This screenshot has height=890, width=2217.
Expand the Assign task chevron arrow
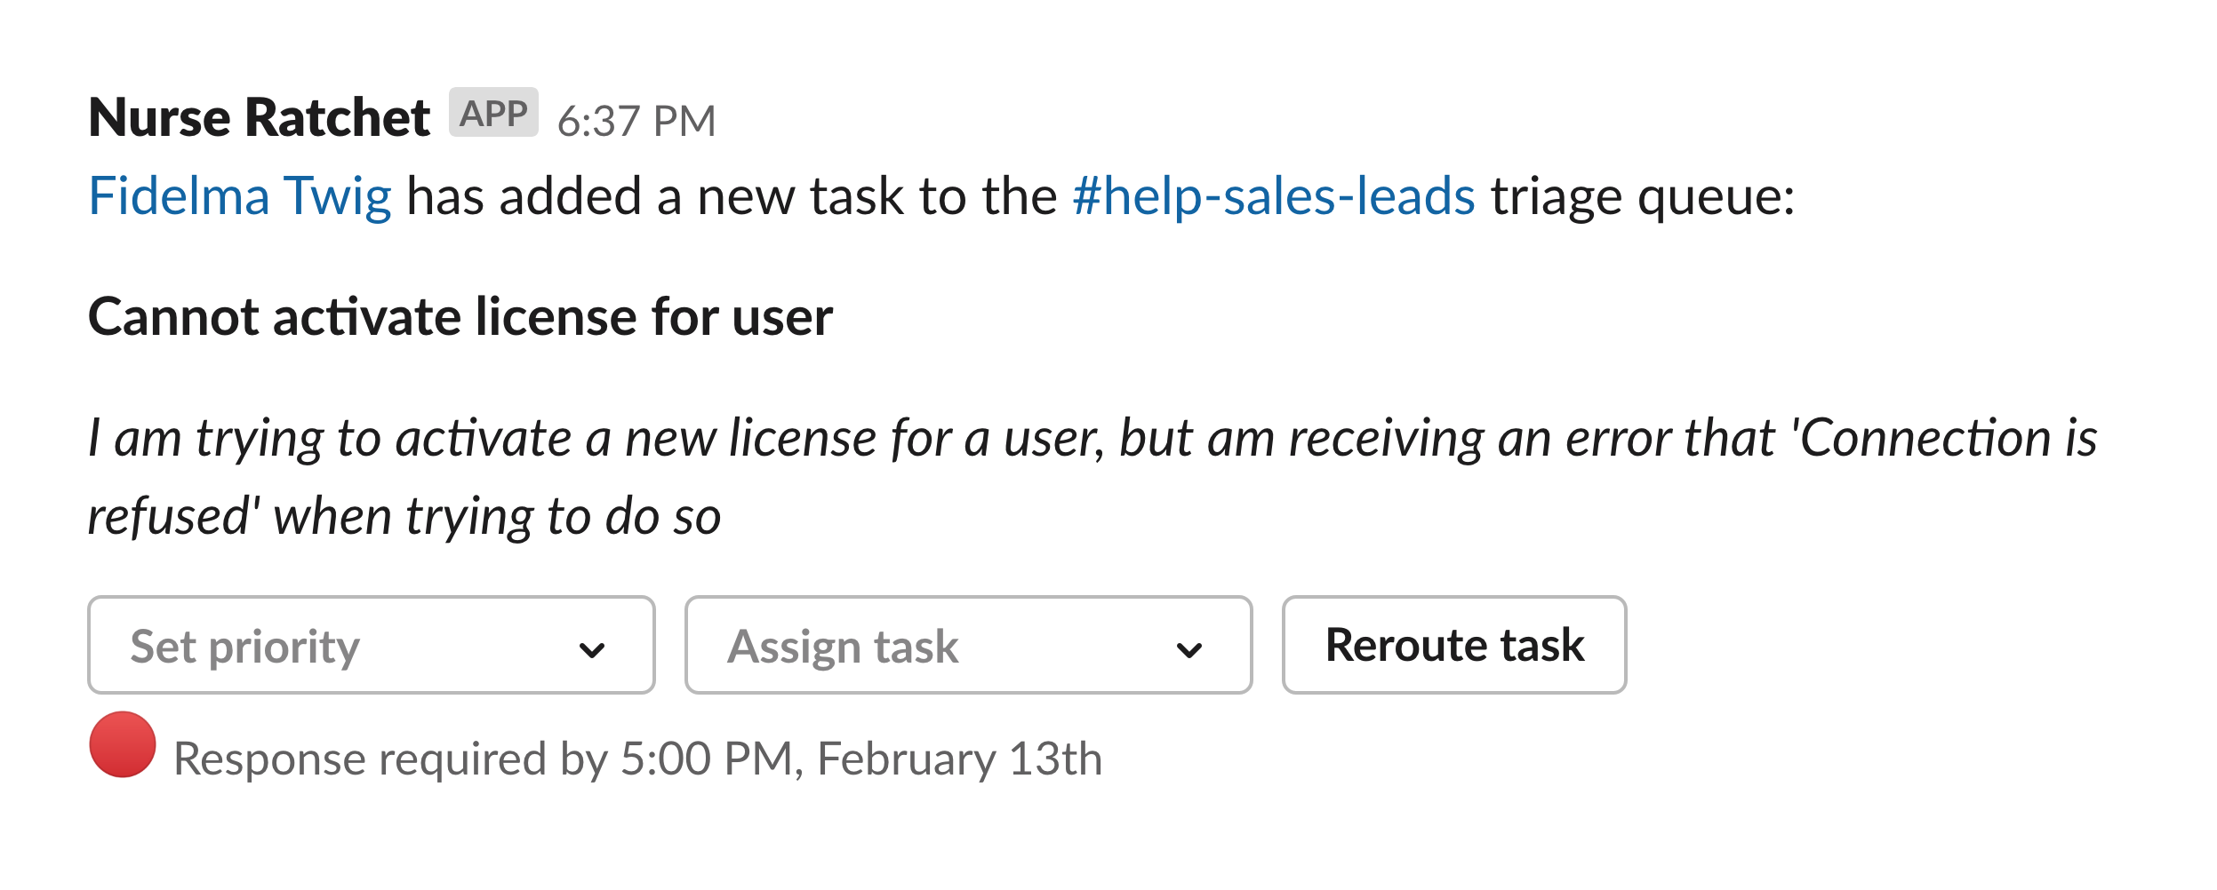(1189, 649)
